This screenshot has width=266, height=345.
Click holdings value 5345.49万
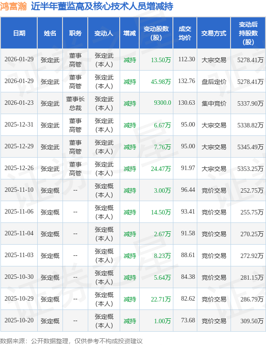[x=250, y=147]
